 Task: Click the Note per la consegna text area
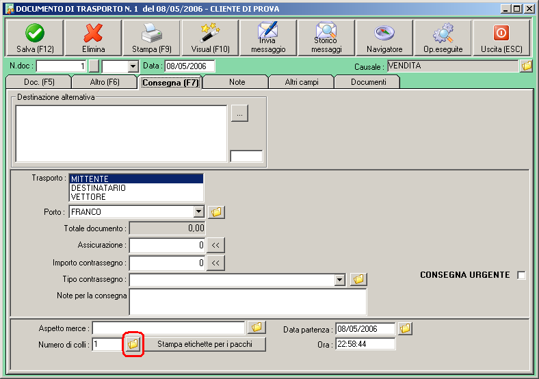tap(248, 302)
